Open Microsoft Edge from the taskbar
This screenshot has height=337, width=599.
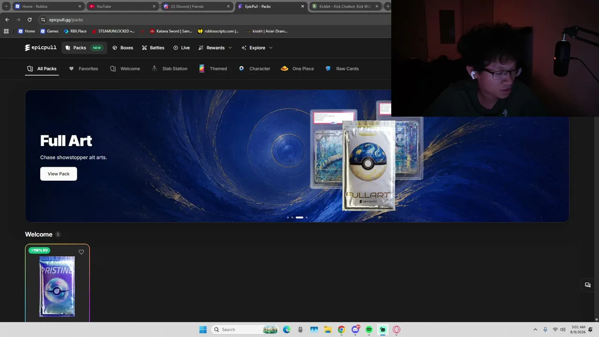click(287, 330)
